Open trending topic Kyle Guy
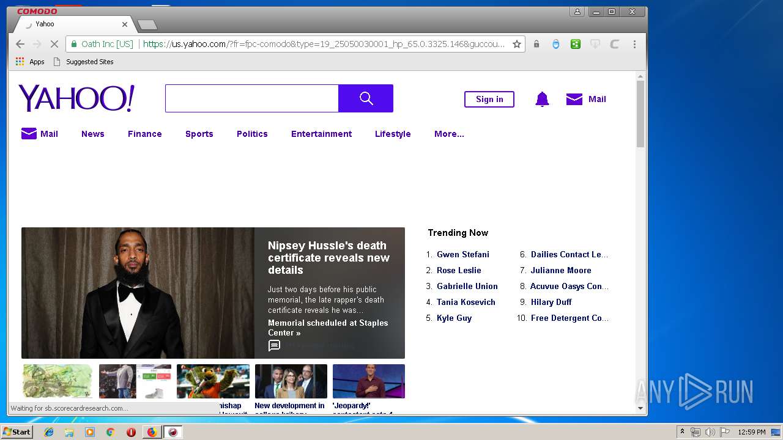Image resolution: width=783 pixels, height=440 pixels. coord(454,318)
